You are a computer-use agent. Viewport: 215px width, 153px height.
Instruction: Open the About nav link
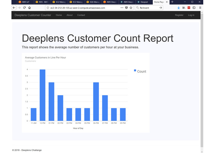[x=70, y=15]
